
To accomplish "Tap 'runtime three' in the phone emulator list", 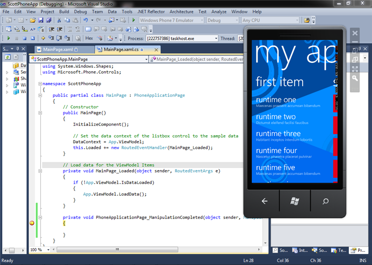I will 278,134.
